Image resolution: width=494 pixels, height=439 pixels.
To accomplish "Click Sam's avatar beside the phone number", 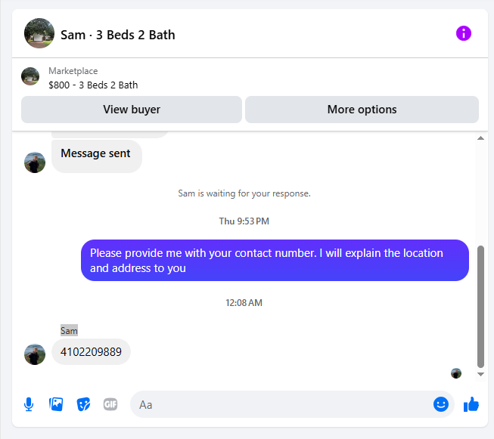I will click(x=35, y=354).
